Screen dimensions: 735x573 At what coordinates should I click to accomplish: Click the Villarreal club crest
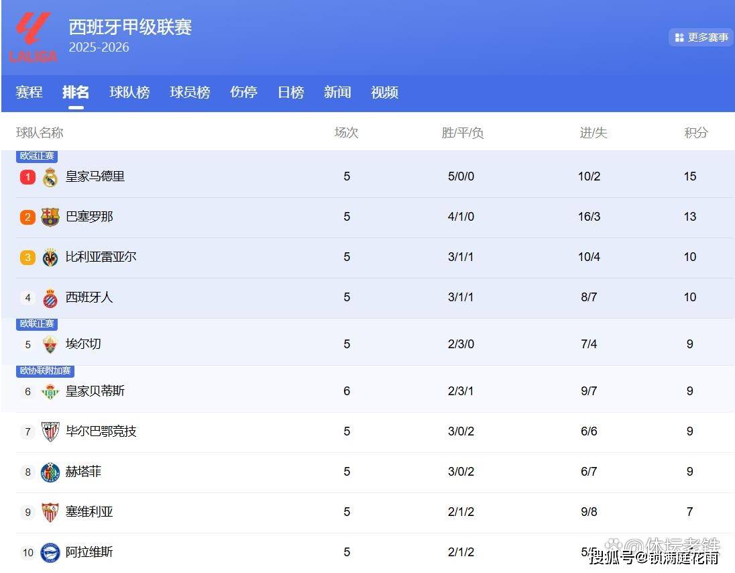coord(50,258)
